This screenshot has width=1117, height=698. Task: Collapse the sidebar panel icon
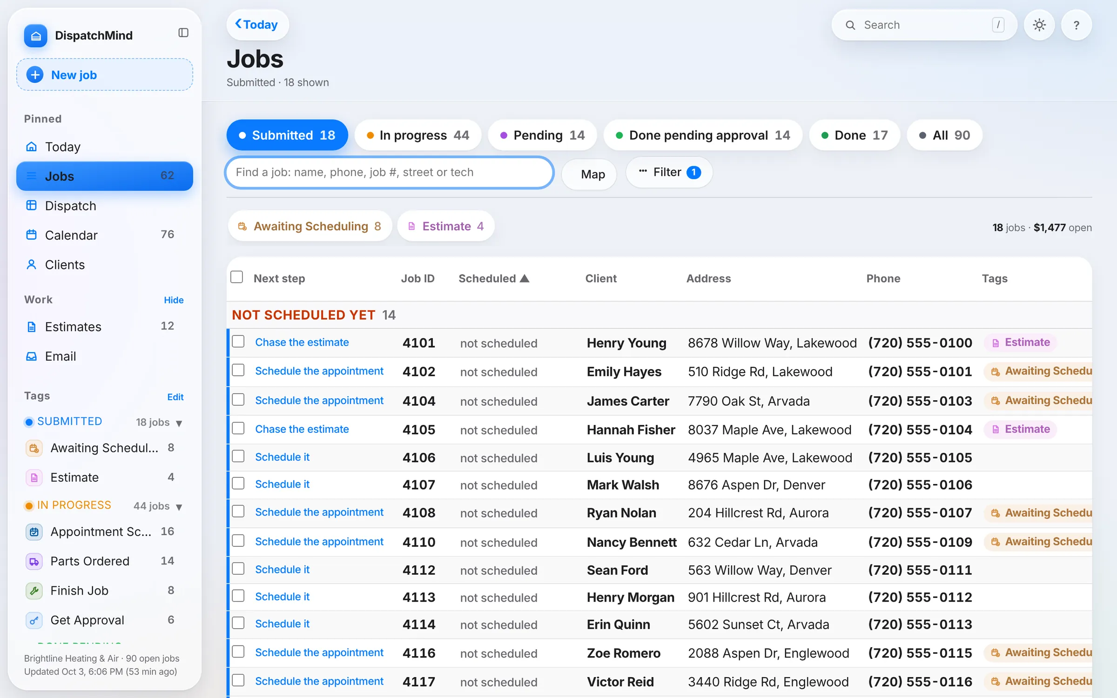[x=183, y=33]
